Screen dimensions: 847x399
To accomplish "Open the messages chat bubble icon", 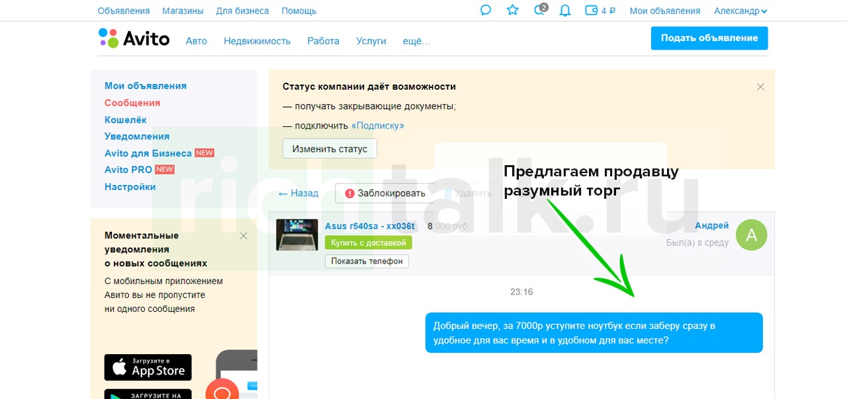I will click(486, 11).
